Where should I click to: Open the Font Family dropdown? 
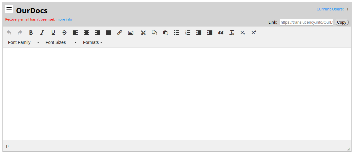click(x=23, y=42)
